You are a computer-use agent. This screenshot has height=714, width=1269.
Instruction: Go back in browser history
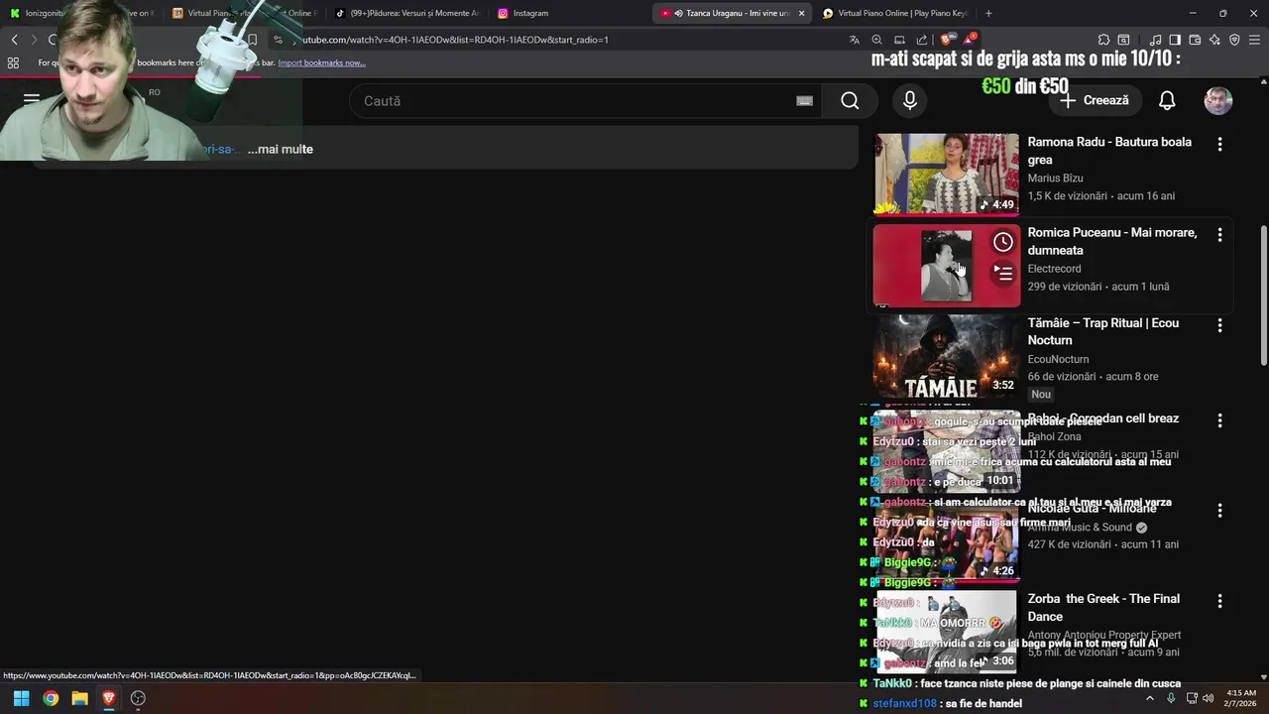[x=14, y=40]
